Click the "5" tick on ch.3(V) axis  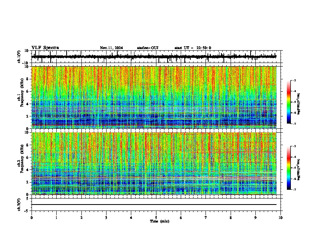pos(28,199)
